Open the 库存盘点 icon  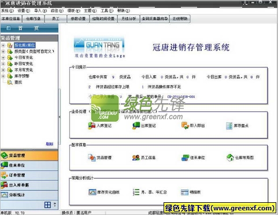coord(229,126)
